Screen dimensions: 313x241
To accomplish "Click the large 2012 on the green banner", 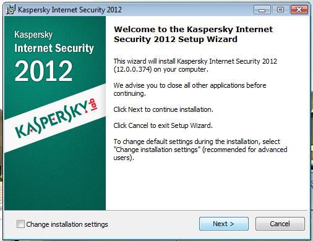I will point(43,71).
